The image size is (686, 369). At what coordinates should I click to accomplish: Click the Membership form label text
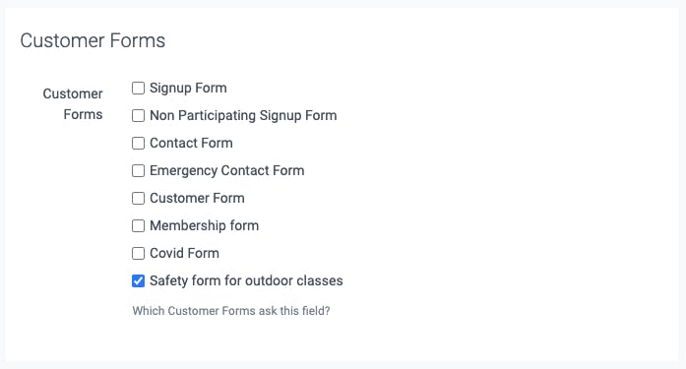click(x=205, y=225)
